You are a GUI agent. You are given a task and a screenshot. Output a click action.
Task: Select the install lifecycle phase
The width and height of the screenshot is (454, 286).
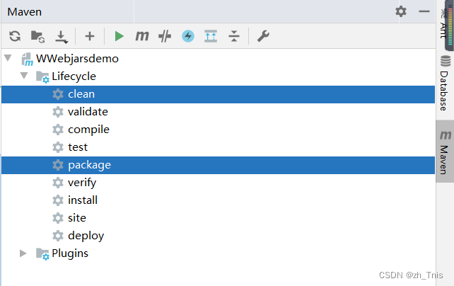(218, 200)
